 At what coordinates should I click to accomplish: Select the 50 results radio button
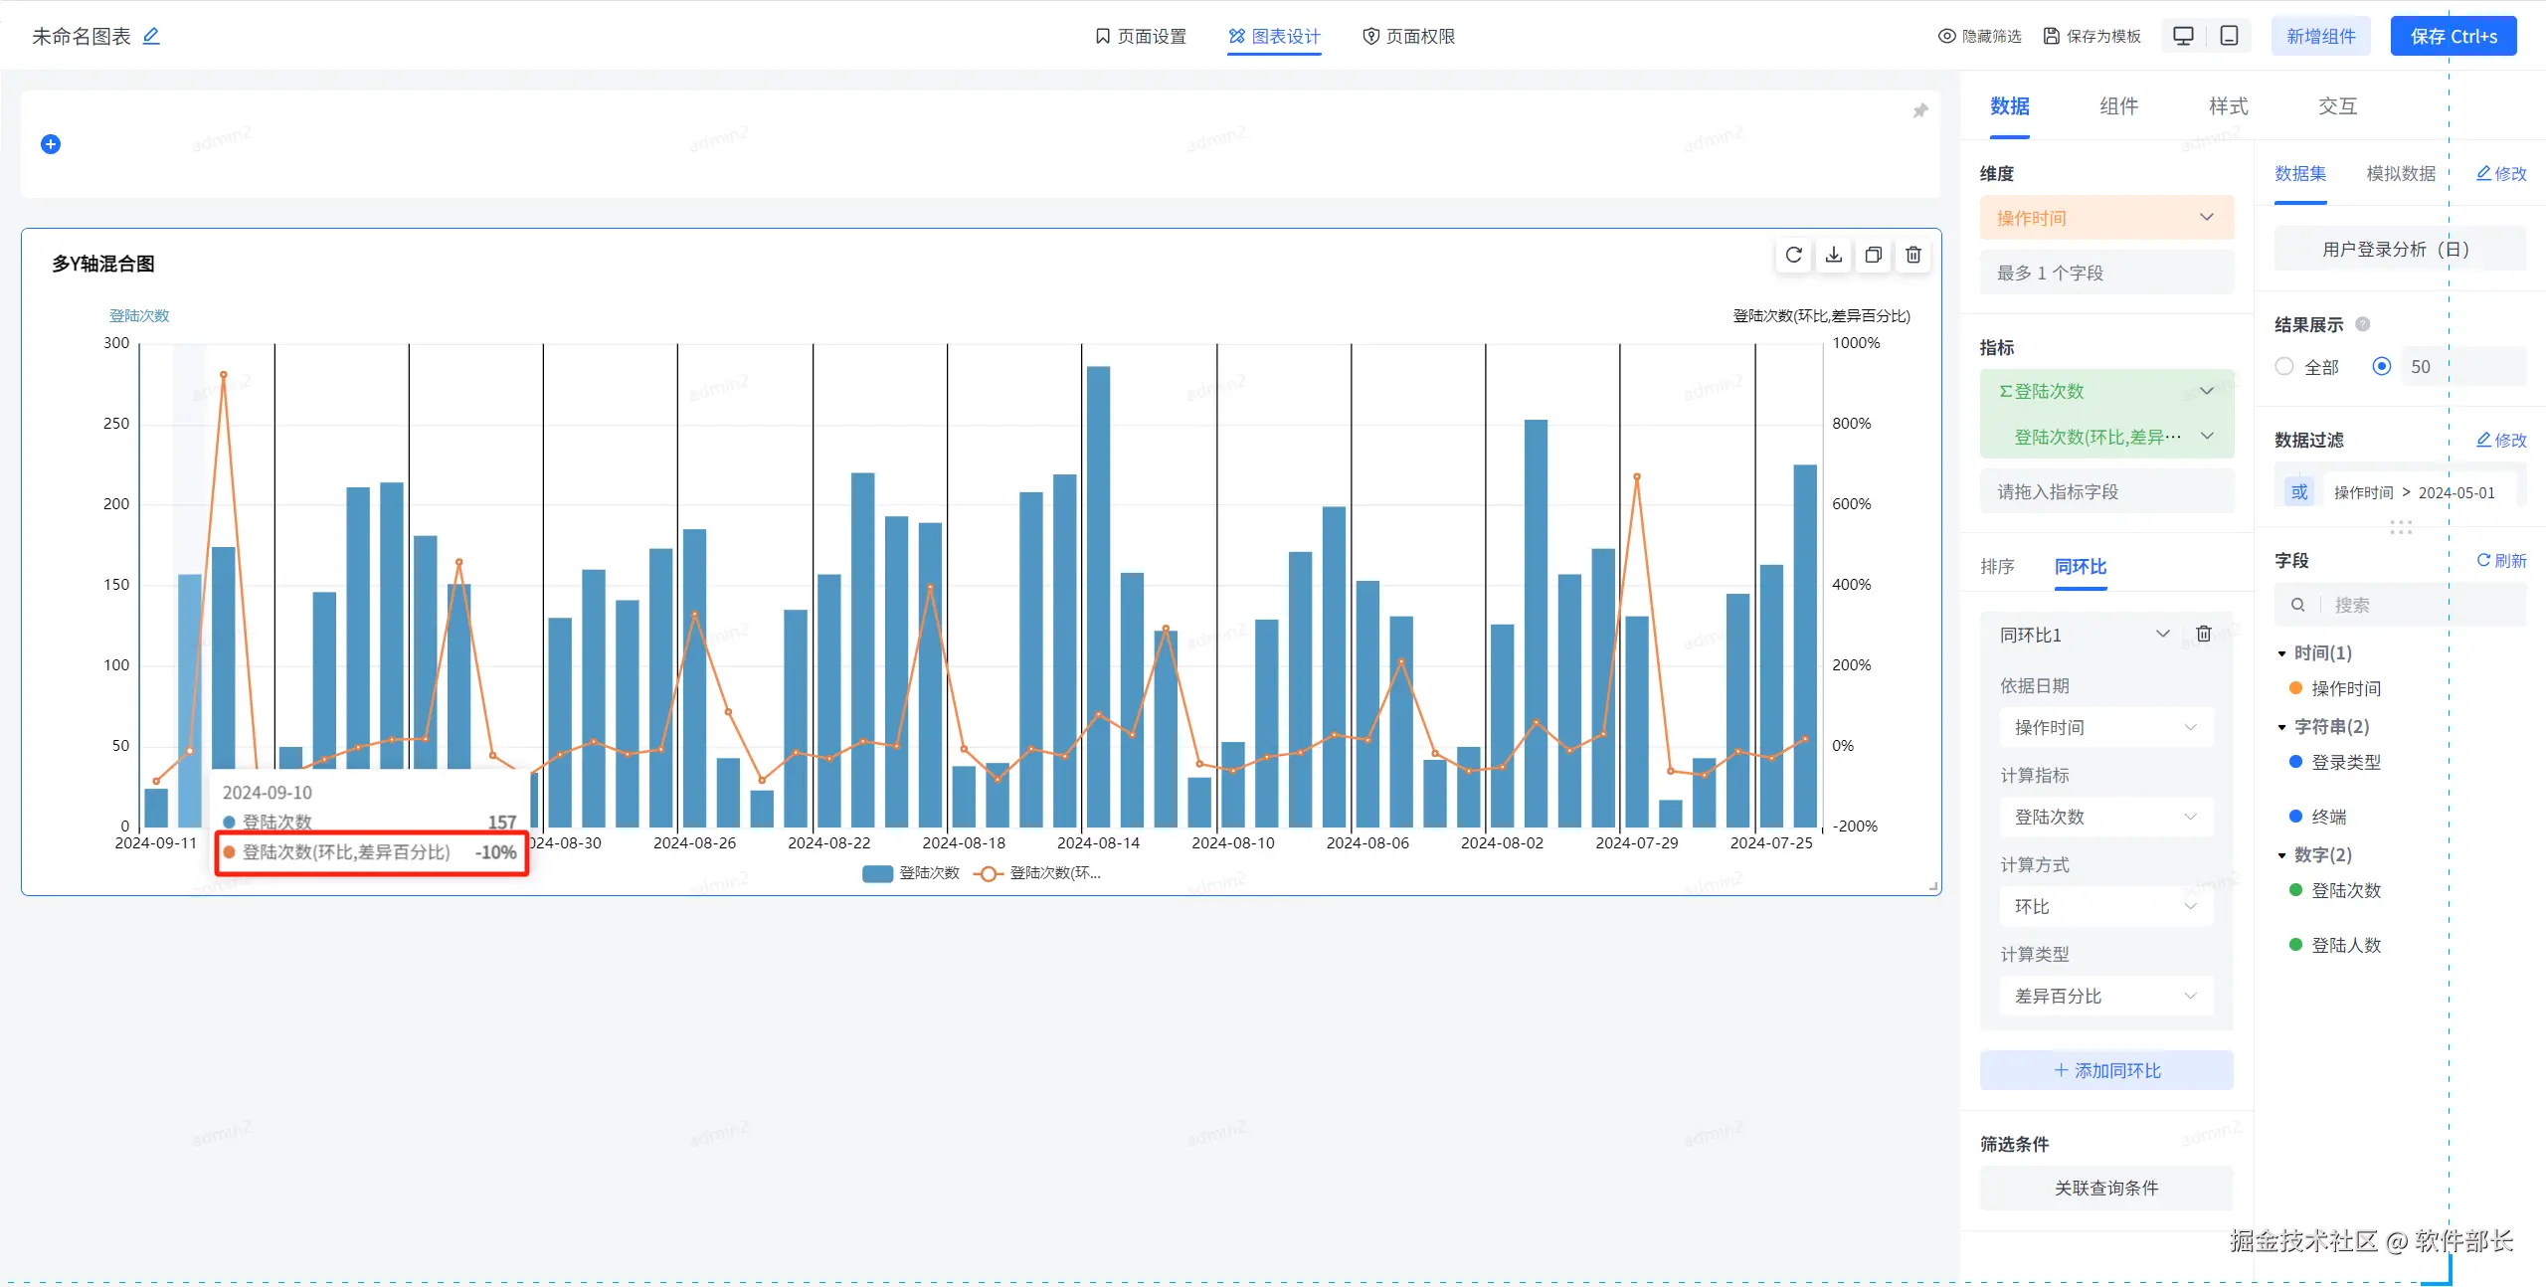click(x=2382, y=367)
